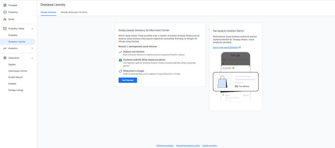Click Tak będą to widzieć klienci heading

[x=228, y=31]
